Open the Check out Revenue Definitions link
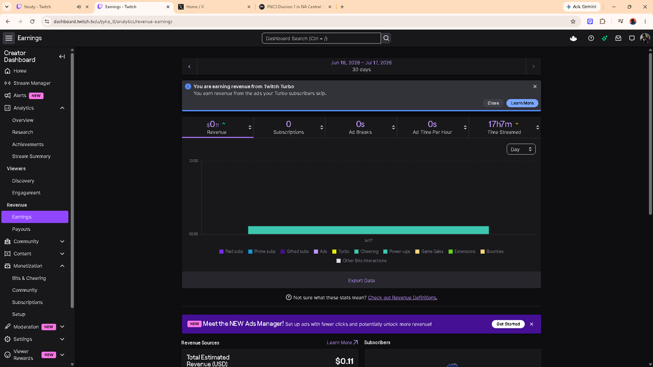Screen dimensions: 653x367 point(403,297)
